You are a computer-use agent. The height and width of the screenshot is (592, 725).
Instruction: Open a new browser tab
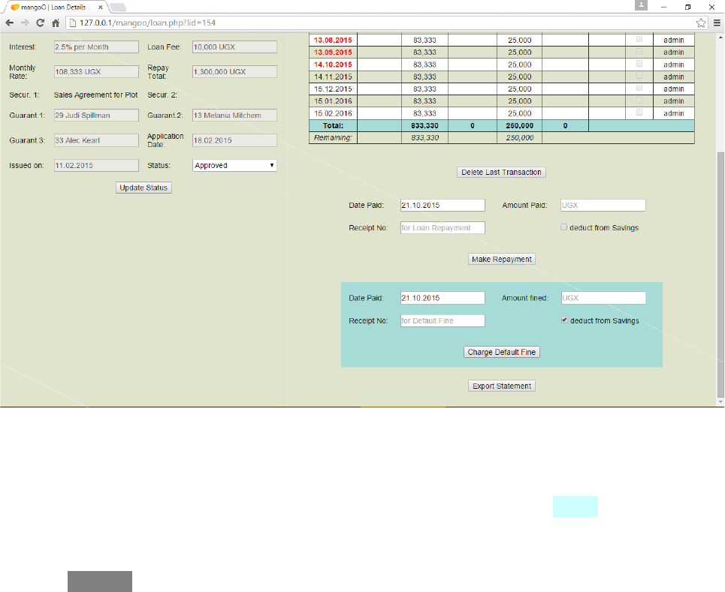118,8
